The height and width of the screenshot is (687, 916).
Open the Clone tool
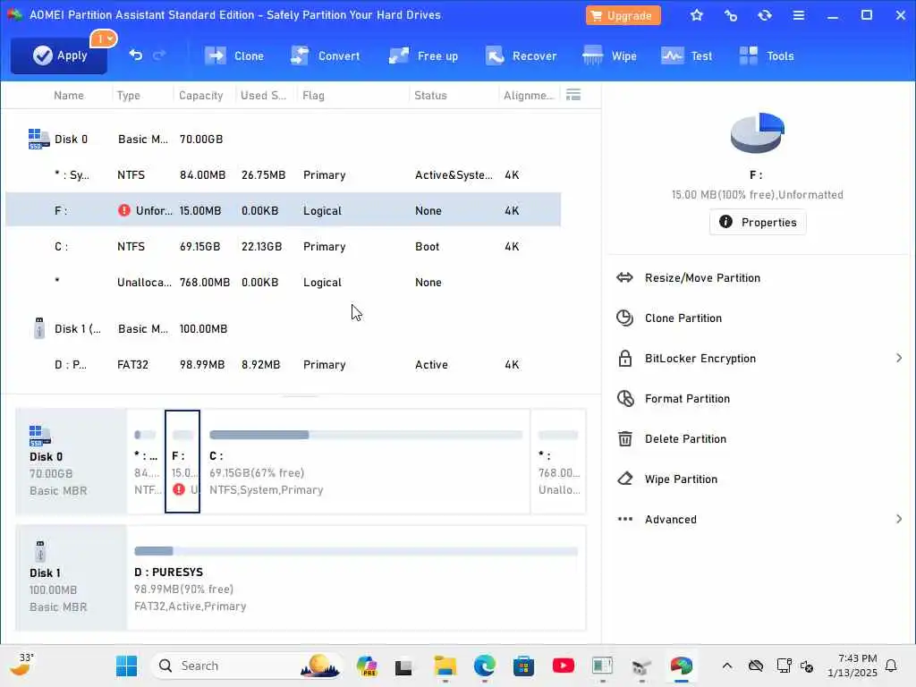click(x=234, y=56)
